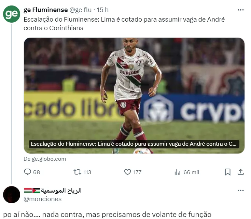251x219 pixels.
Task: Bookmark the ge Fluminense tweet
Action: (x=228, y=172)
